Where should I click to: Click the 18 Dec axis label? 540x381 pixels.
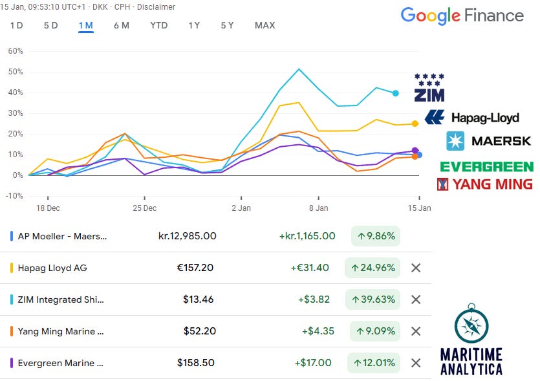(x=48, y=208)
